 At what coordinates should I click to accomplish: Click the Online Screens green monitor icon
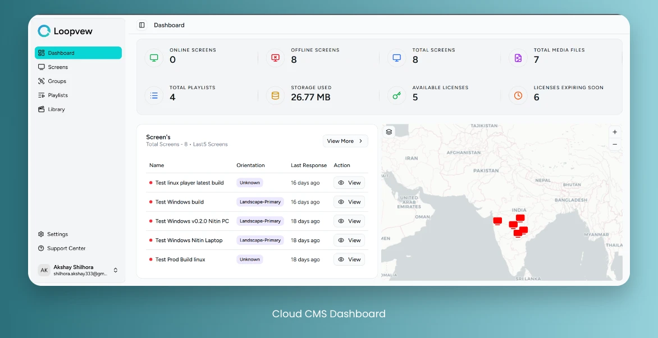coord(154,58)
